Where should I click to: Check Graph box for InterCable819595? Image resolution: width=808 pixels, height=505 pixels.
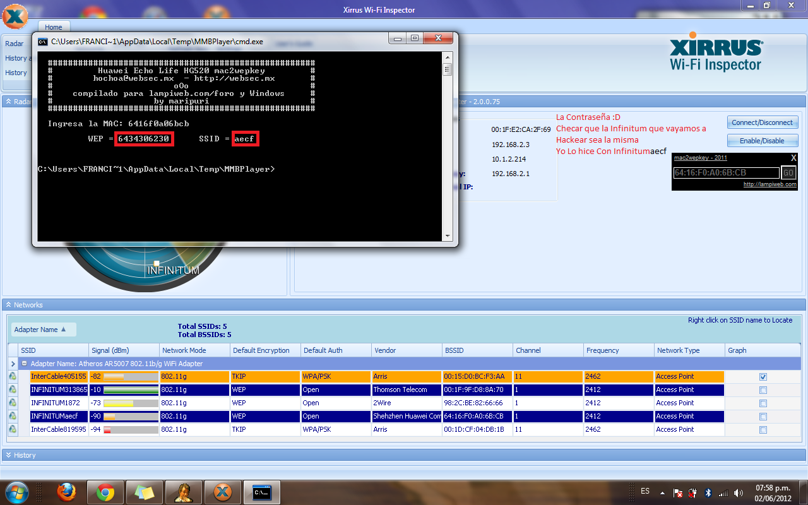763,430
